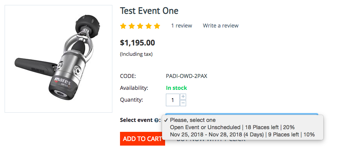Click the "Test Event One" product title
This screenshot has height=154, width=339.
pyautogui.click(x=149, y=11)
